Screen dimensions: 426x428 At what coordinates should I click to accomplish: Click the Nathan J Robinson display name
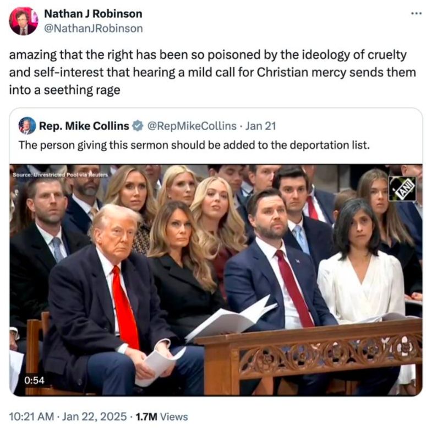(x=93, y=14)
